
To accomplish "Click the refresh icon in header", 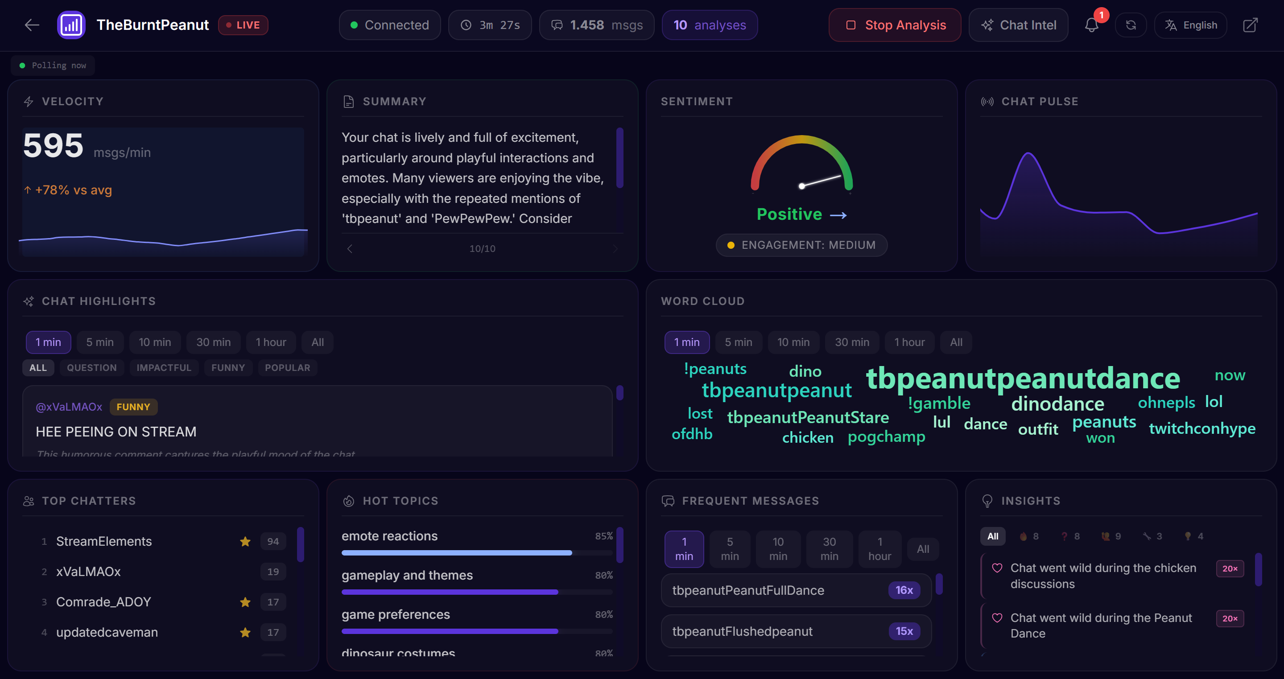I will tap(1131, 25).
